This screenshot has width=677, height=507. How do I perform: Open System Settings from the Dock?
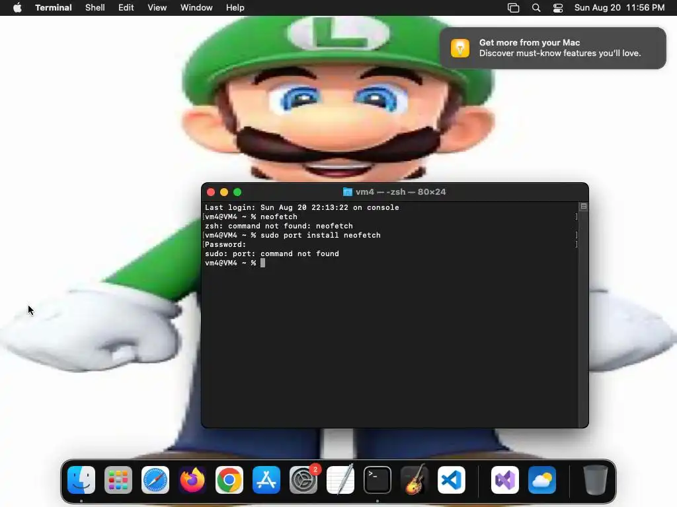pos(303,480)
